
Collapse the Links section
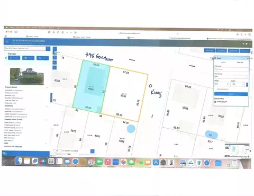point(47,144)
